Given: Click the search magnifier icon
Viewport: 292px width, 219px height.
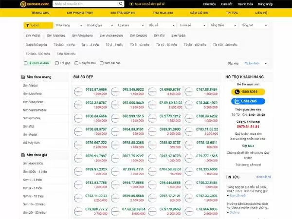Looking at the screenshot, I should (x=121, y=4).
